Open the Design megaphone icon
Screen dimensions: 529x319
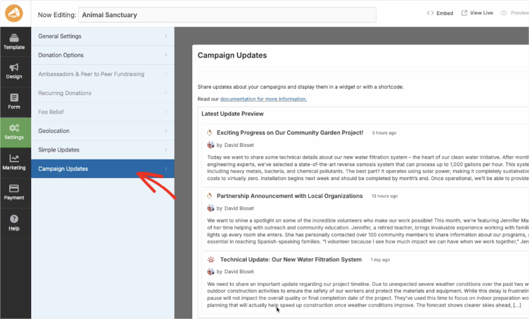tap(14, 68)
